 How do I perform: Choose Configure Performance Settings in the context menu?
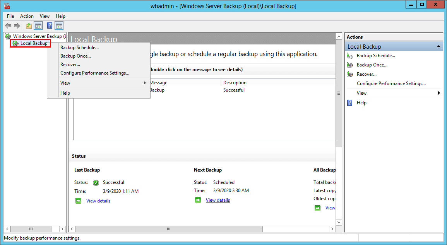95,73
